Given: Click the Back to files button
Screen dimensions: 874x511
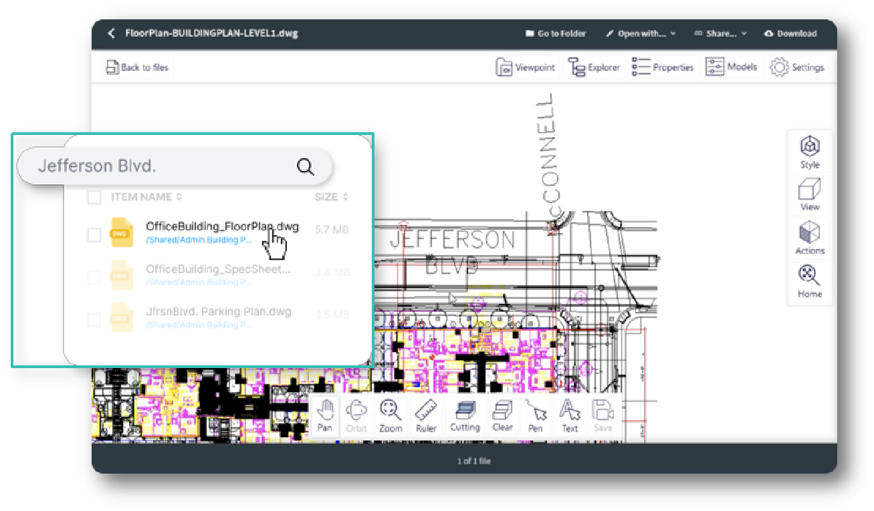Looking at the screenshot, I should [138, 67].
